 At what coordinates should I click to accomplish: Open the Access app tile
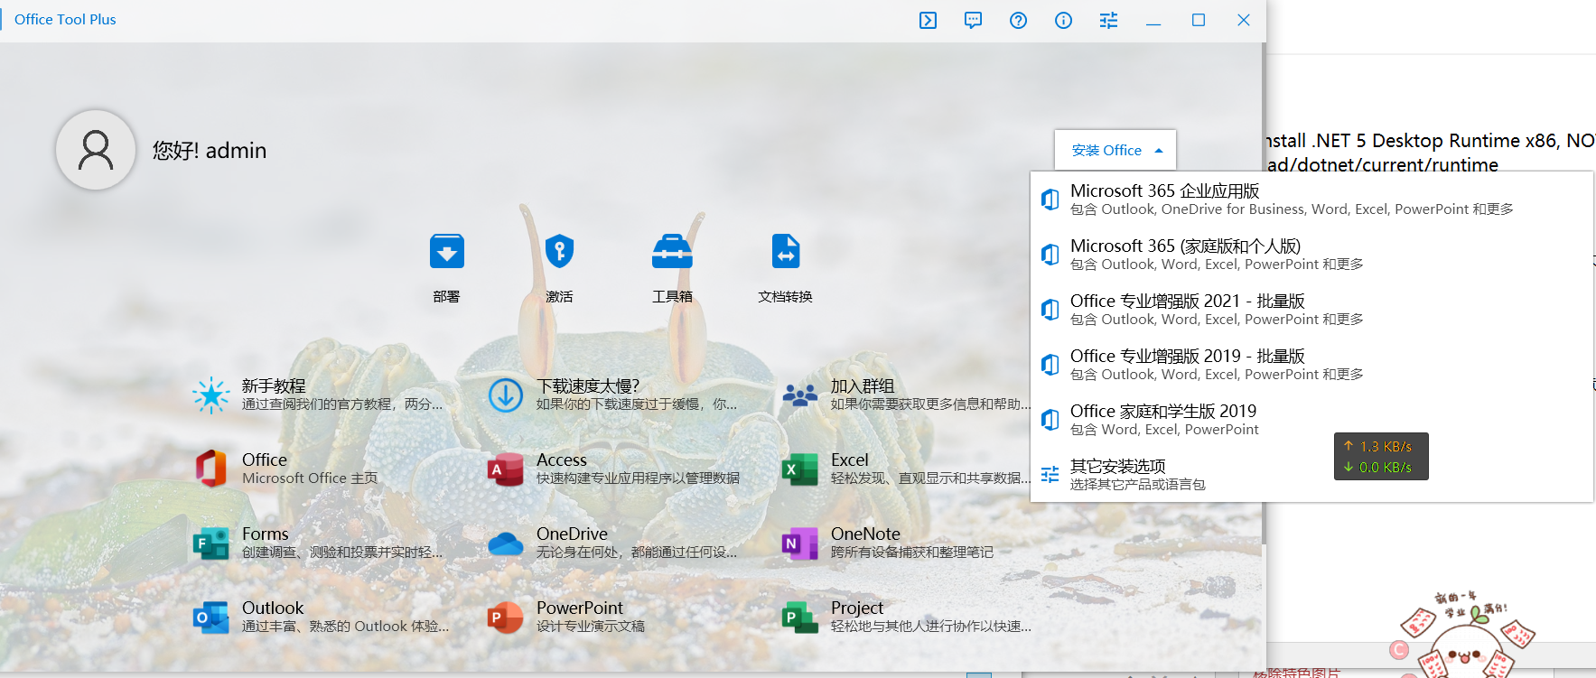click(x=613, y=469)
